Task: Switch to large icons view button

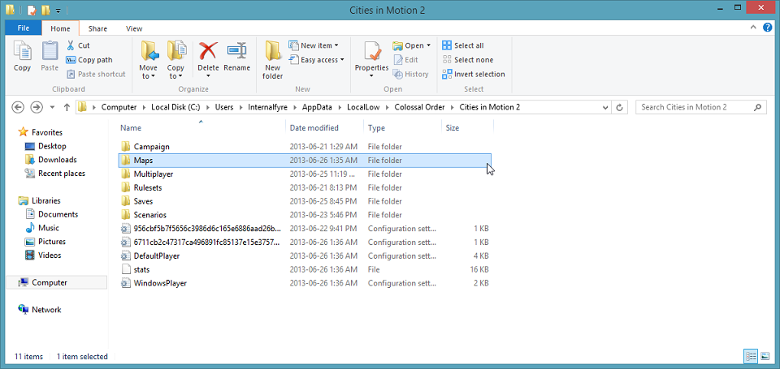Action: [765, 356]
